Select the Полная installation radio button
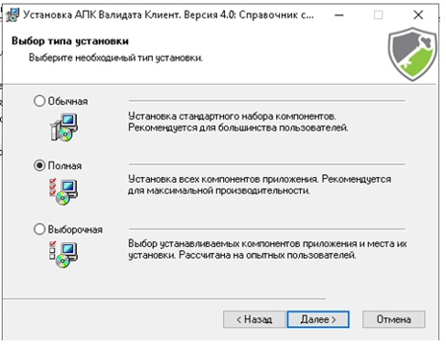Screen dimensions: 446x350 point(39,165)
